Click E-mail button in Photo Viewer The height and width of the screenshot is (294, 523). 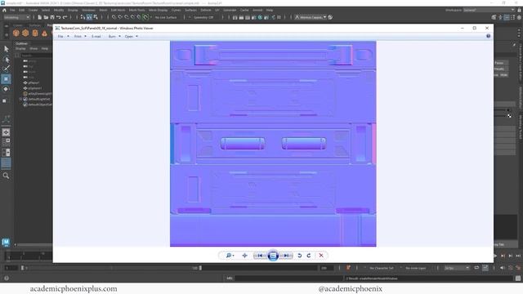96,36
